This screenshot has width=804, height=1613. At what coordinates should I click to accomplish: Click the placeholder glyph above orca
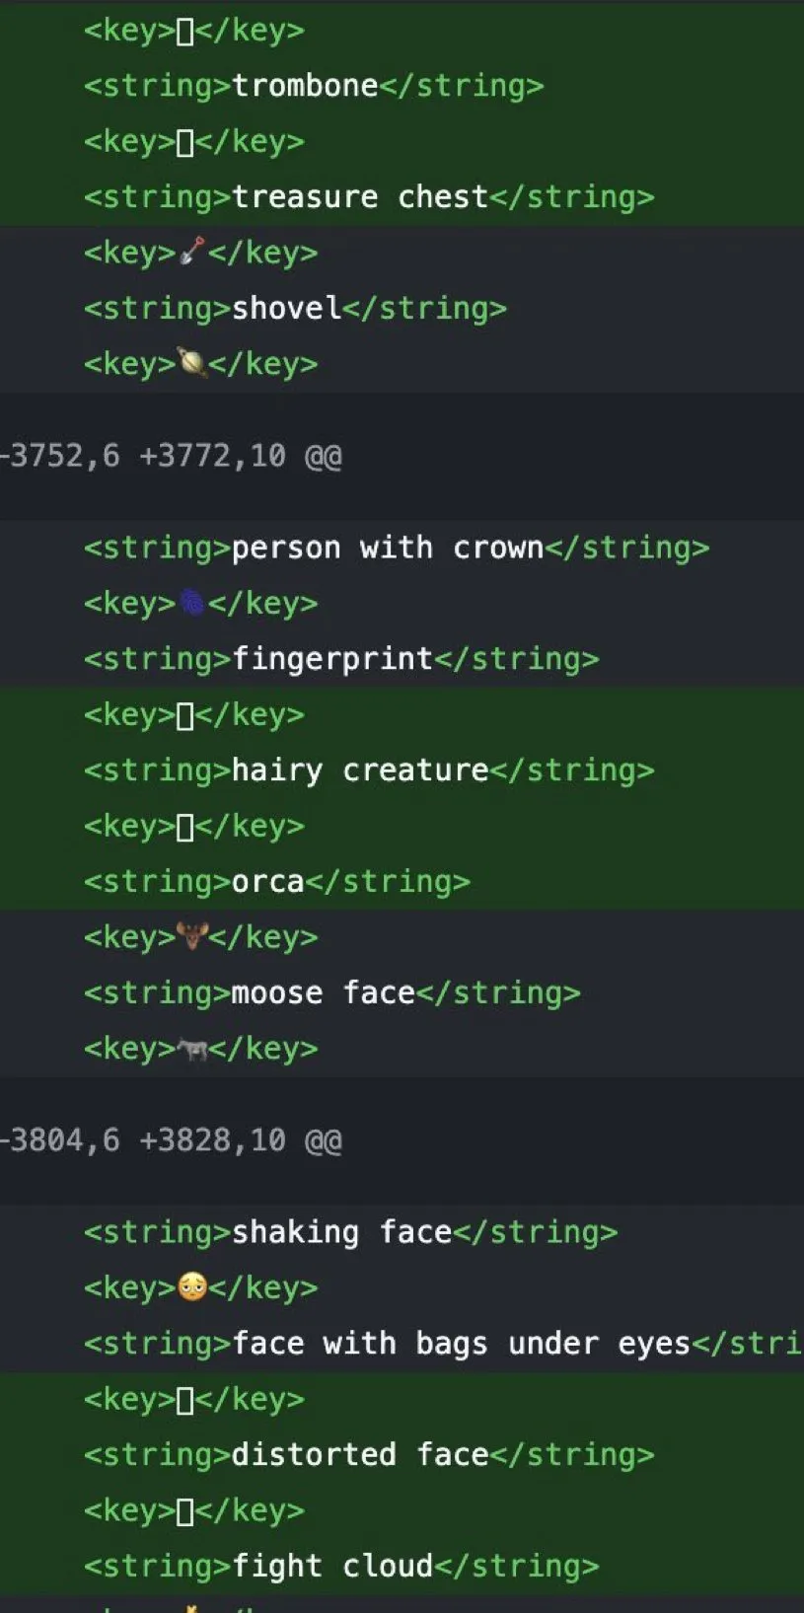coord(184,826)
